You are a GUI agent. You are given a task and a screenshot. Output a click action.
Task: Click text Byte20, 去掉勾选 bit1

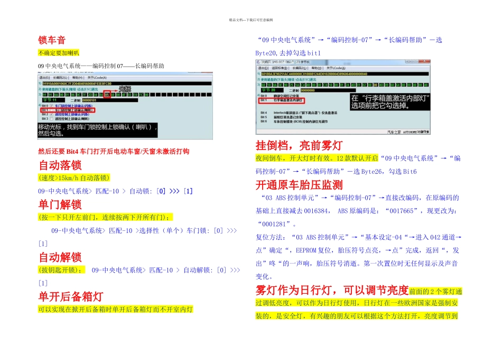pyautogui.click(x=288, y=53)
